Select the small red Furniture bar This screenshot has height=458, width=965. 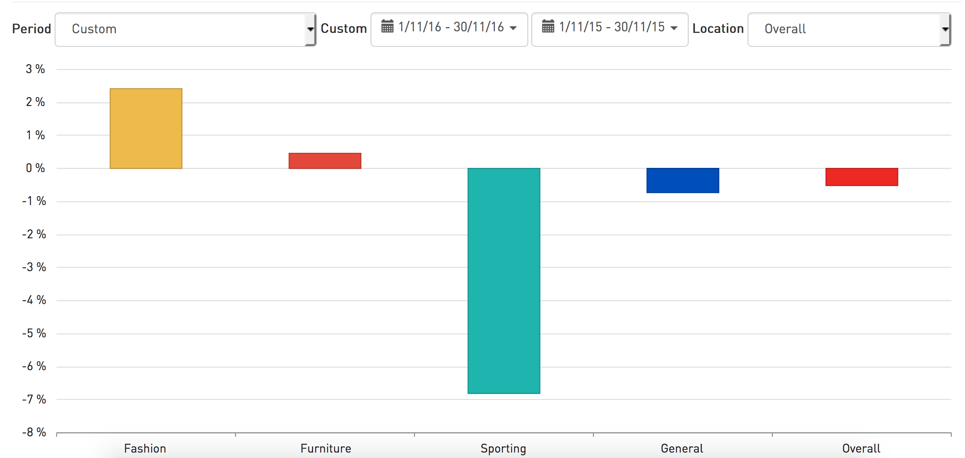pyautogui.click(x=325, y=161)
